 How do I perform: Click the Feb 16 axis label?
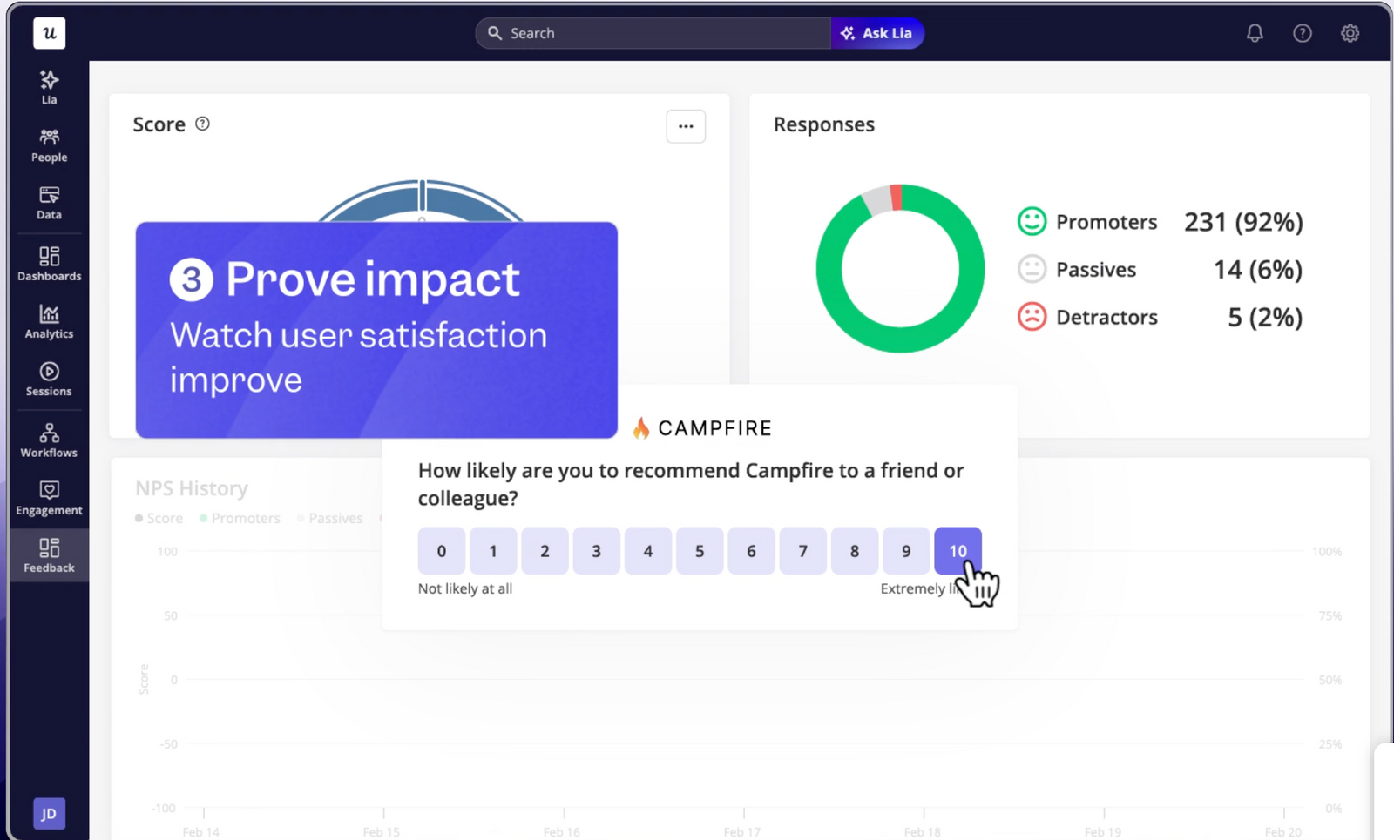(x=561, y=832)
